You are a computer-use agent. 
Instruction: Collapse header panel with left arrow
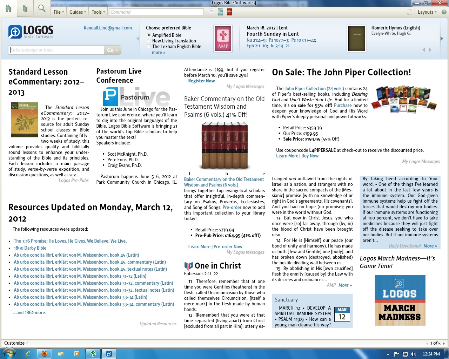click(x=138, y=39)
